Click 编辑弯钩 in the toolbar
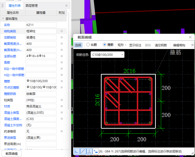 click(x=179, y=45)
